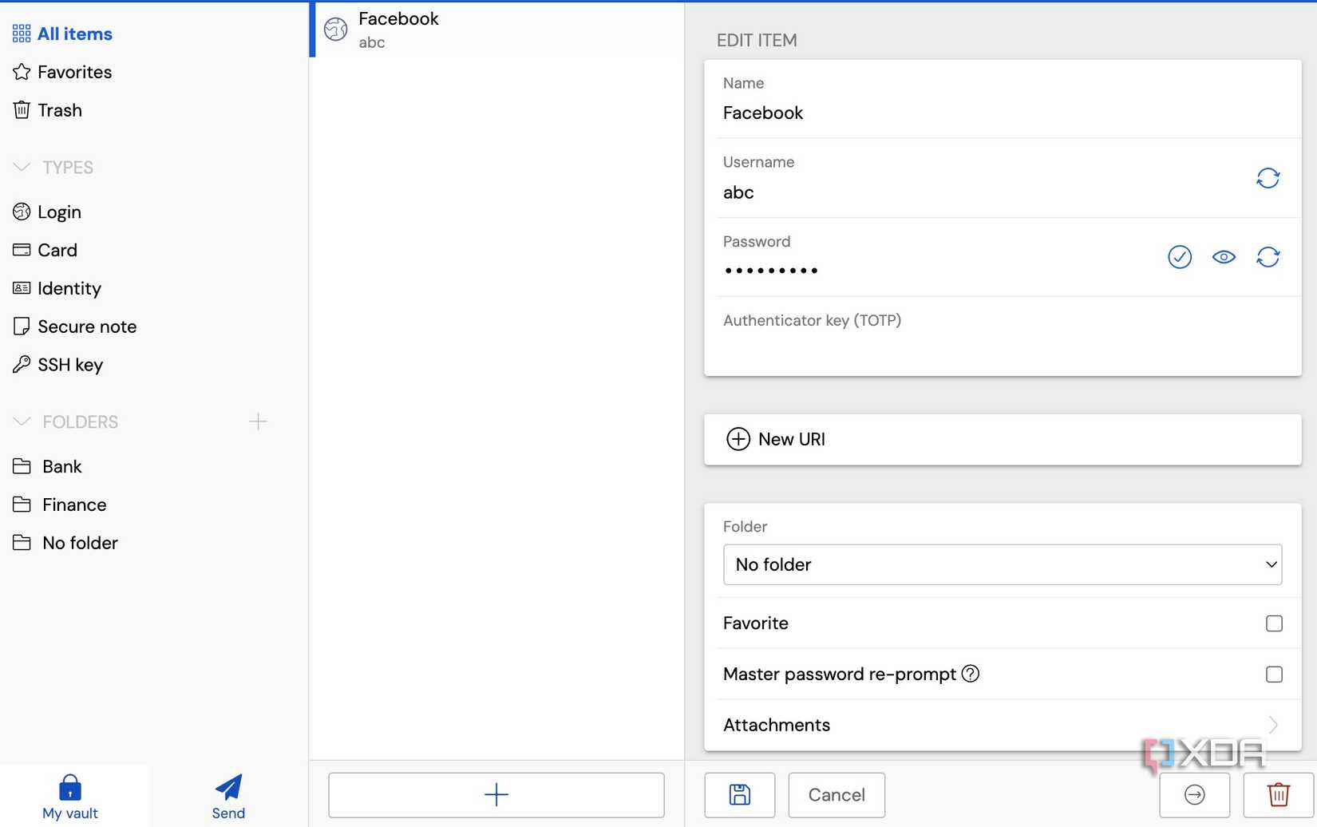Switch to My vault tab
Screen dimensions: 1317x827
tap(70, 797)
